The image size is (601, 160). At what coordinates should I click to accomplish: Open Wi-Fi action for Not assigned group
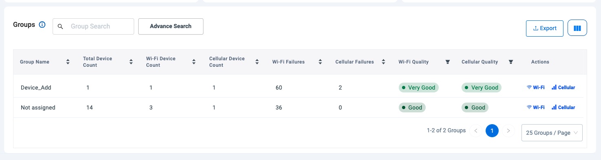tap(536, 107)
